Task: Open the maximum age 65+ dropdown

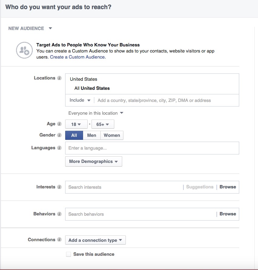Action: (x=103, y=124)
